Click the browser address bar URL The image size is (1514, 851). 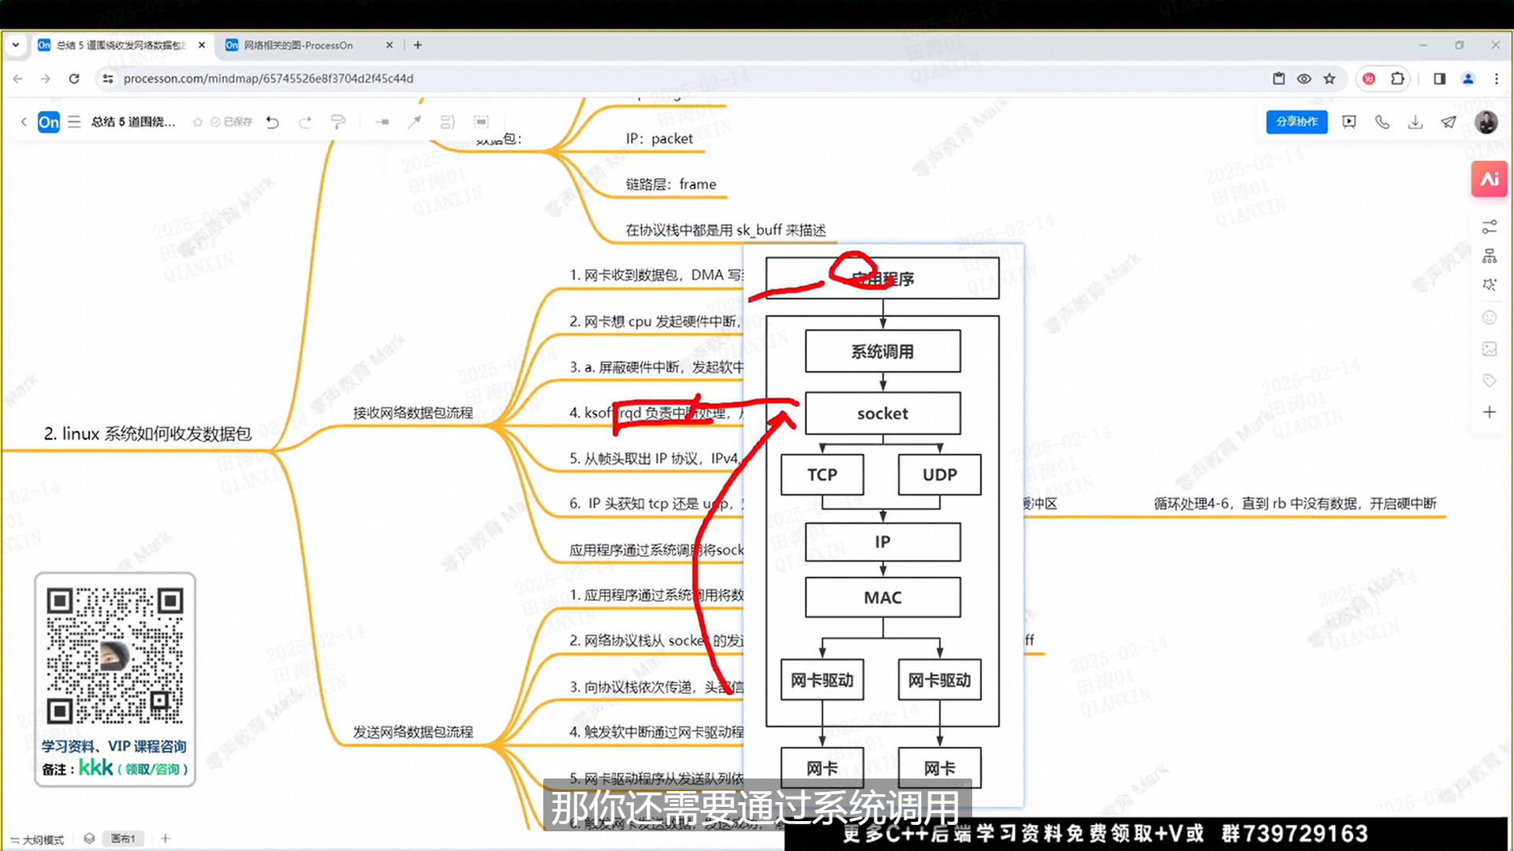click(x=268, y=79)
